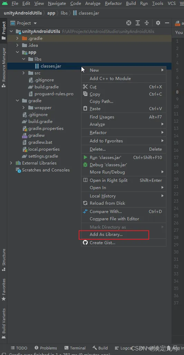184x355 pixels.
Task: Choose Add to Favorites
Action: point(124,141)
